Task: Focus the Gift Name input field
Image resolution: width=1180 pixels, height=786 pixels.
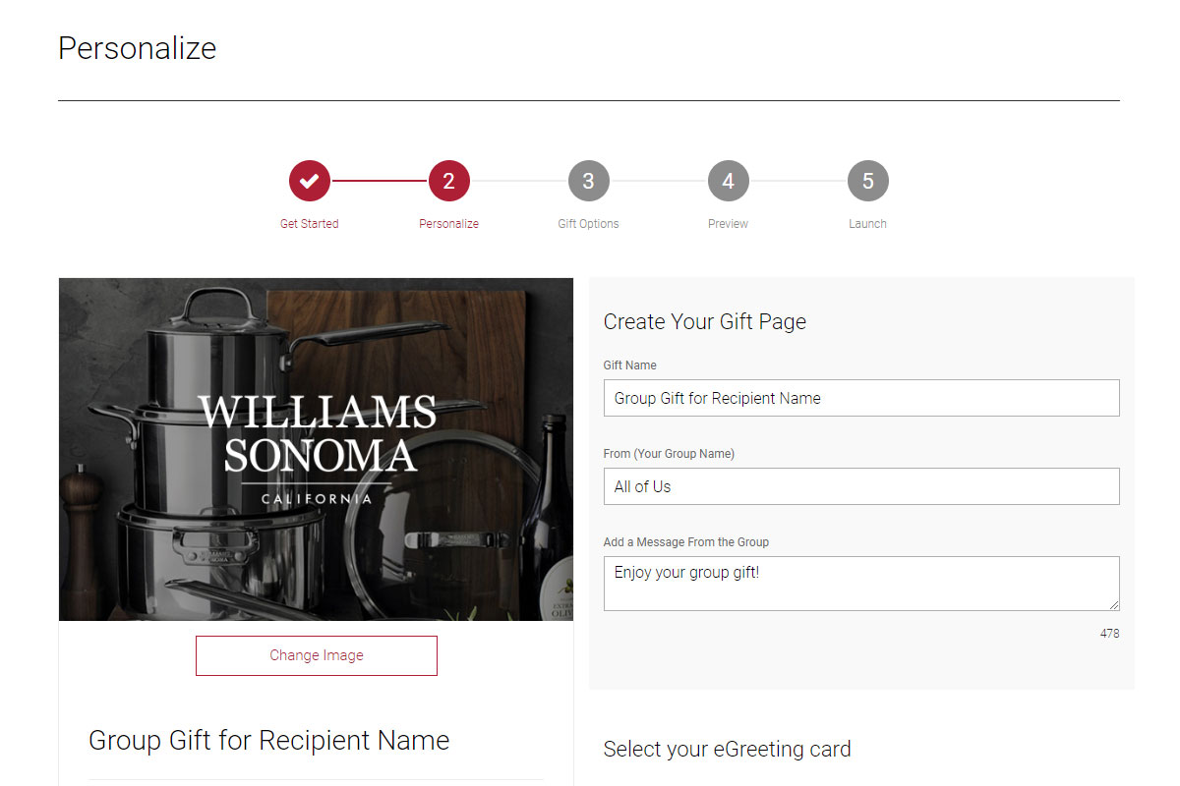Action: click(x=861, y=398)
